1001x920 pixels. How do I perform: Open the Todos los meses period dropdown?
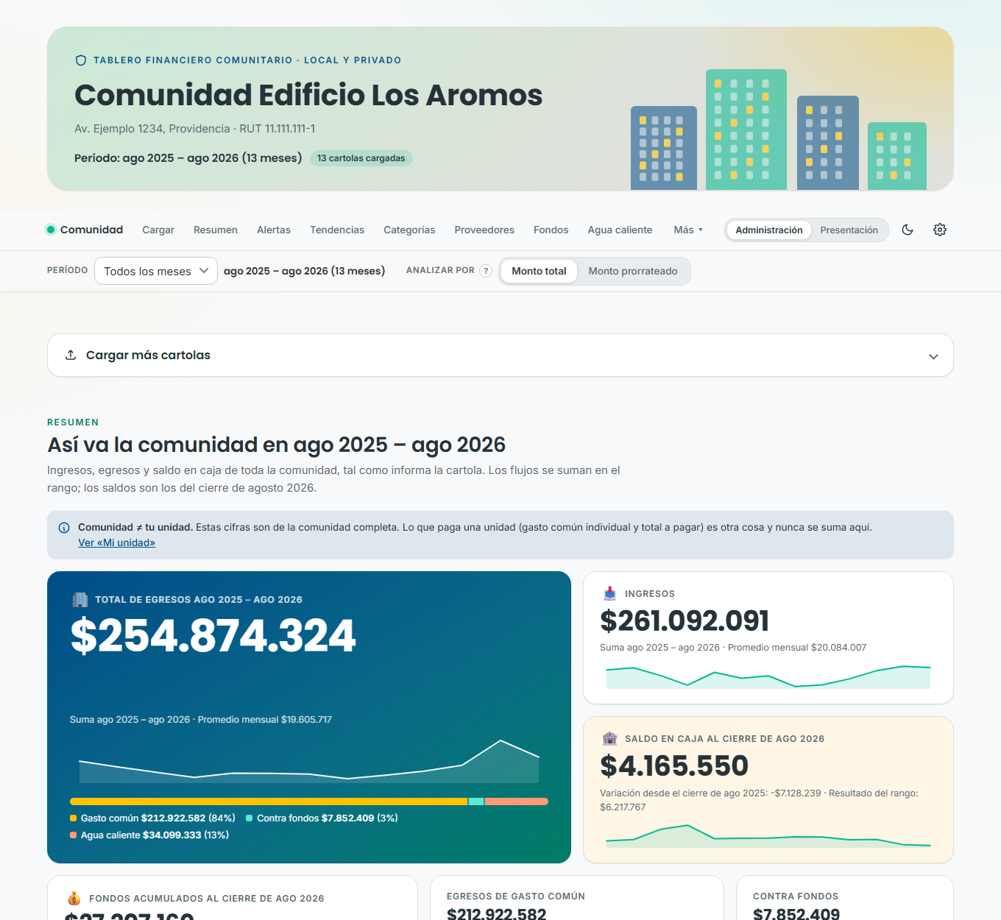(x=156, y=271)
